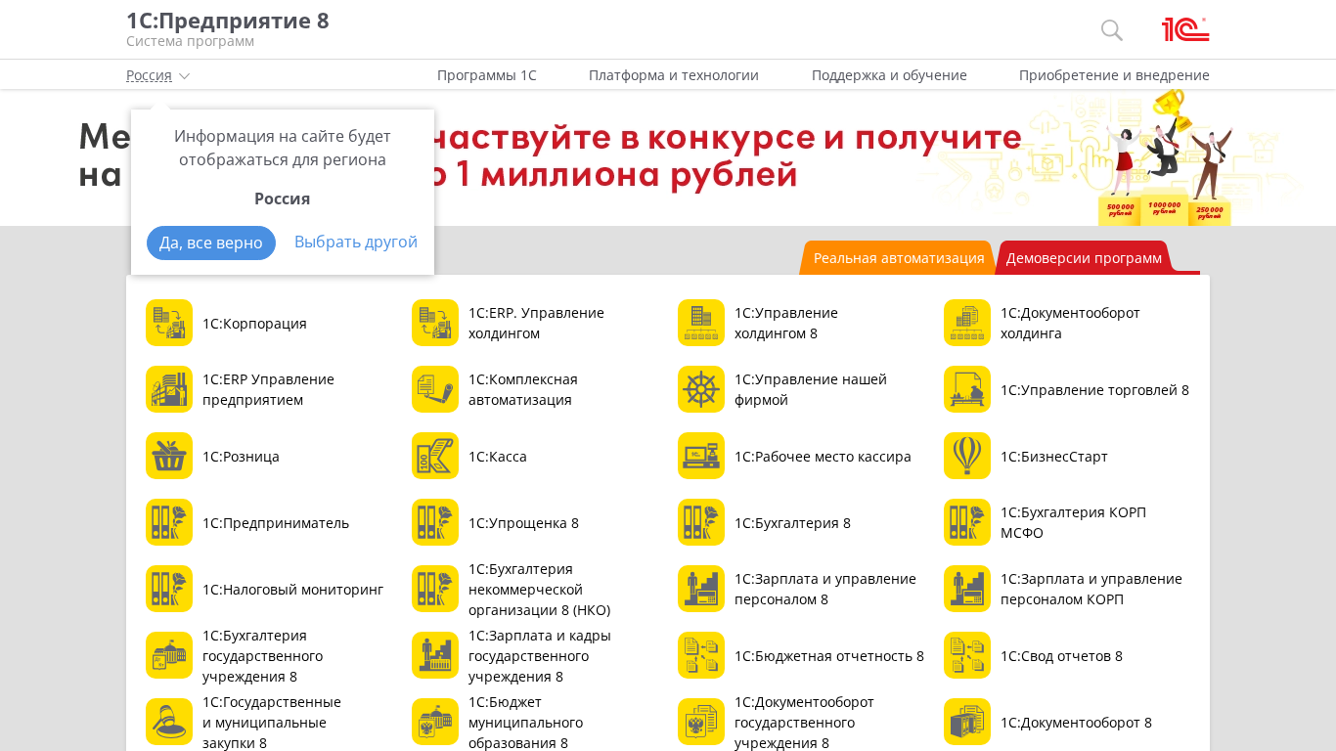Click the 1С:Документооборот 8 text link
1336x751 pixels.
1076,723
